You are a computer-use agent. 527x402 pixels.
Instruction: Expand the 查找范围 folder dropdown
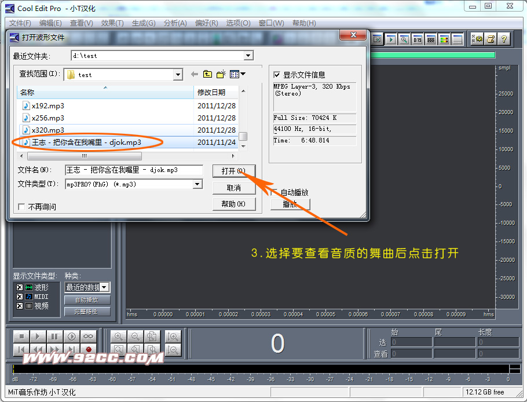click(178, 75)
